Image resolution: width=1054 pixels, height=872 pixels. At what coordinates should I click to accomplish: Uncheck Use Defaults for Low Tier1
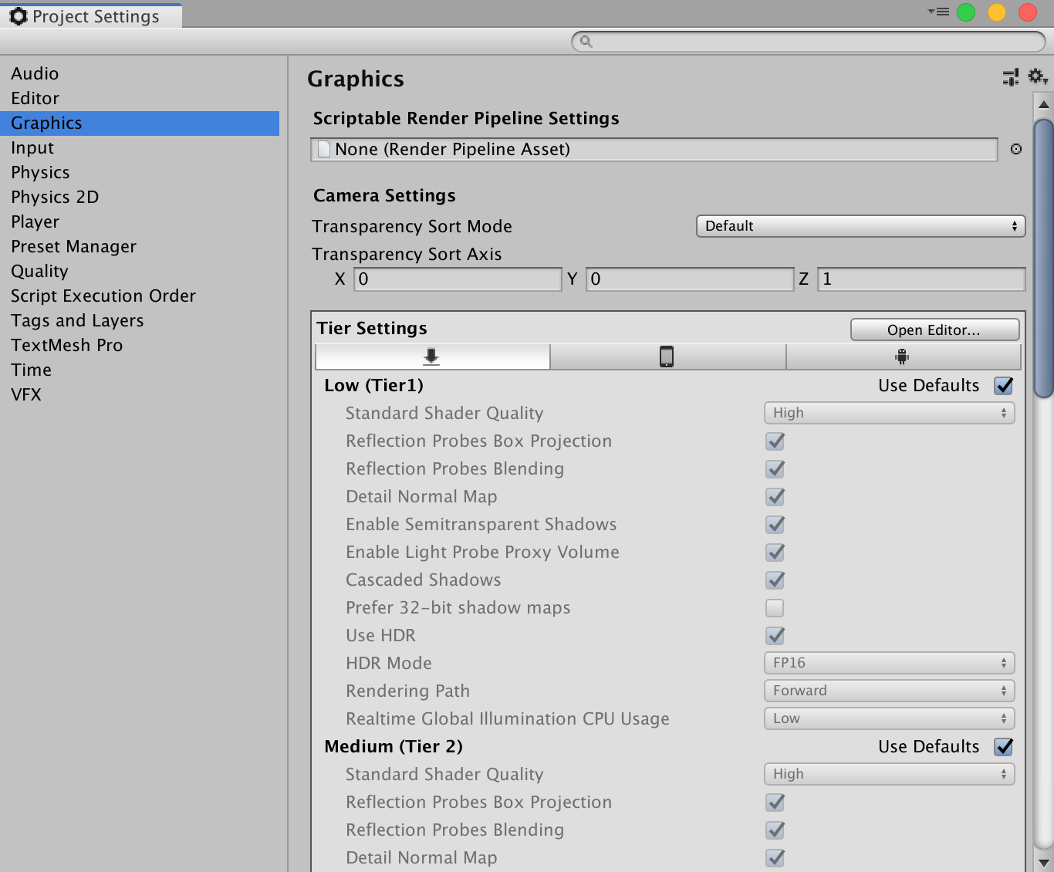pos(1003,385)
